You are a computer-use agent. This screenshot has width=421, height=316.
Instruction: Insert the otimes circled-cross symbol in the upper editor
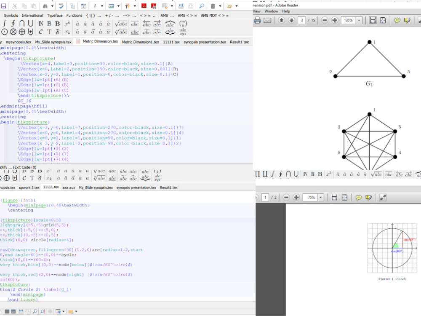click(x=13, y=32)
